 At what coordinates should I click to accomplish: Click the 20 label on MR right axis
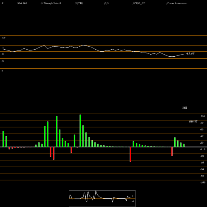(202, 143)
